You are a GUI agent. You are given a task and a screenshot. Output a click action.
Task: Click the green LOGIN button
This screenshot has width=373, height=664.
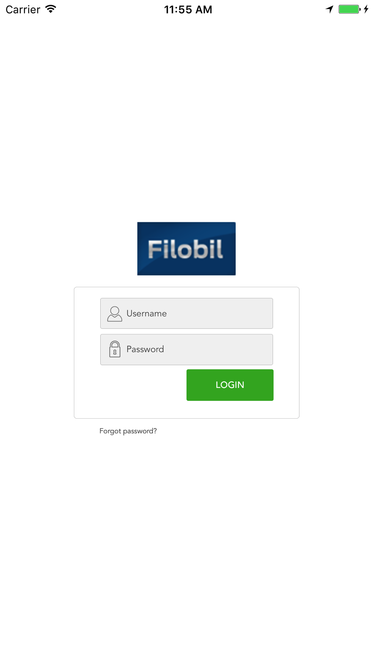click(x=230, y=385)
